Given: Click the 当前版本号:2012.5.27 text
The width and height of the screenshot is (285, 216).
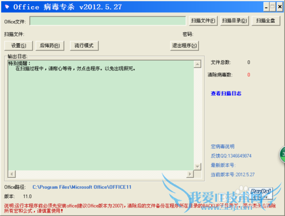Looking at the screenshot, I should (233, 175).
